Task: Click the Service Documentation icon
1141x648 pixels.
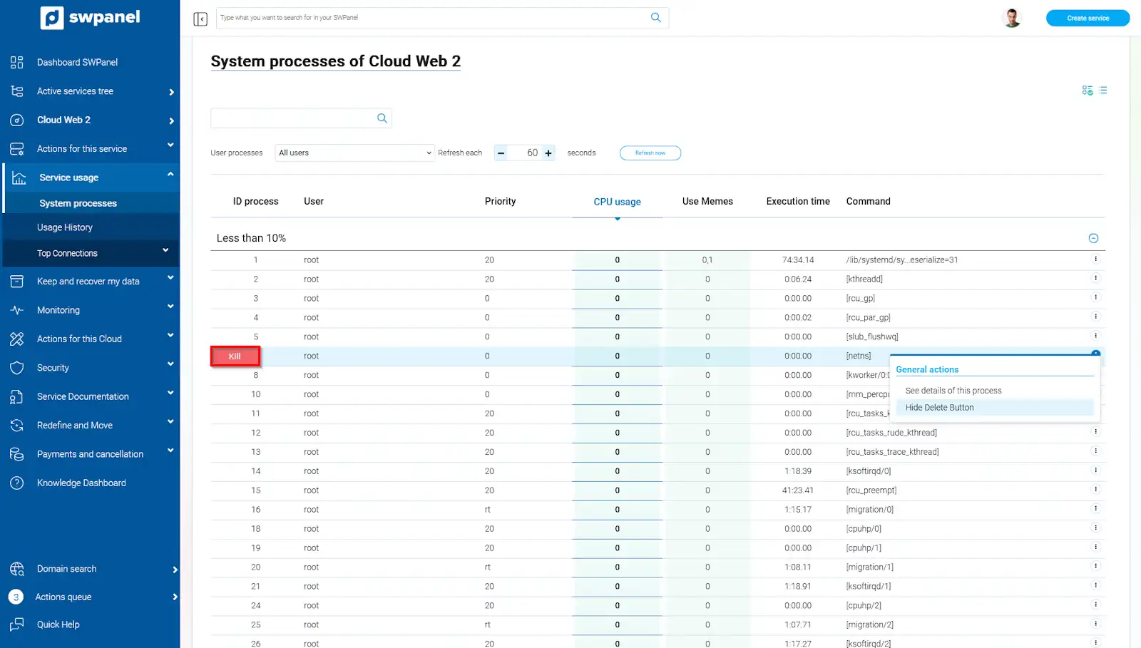Action: (17, 396)
